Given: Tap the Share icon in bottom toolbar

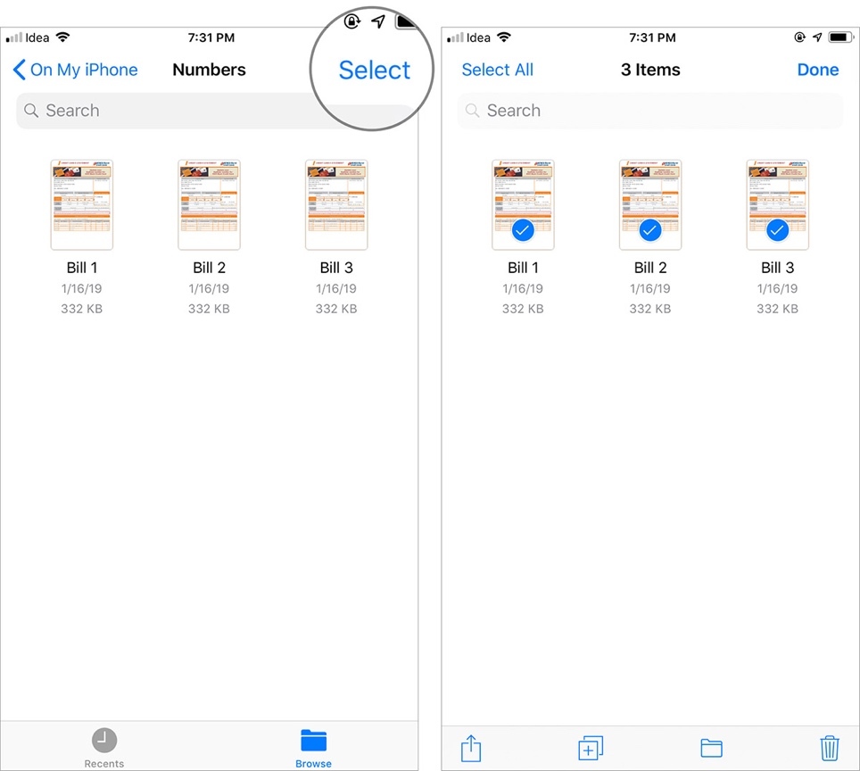Looking at the screenshot, I should pos(470,747).
